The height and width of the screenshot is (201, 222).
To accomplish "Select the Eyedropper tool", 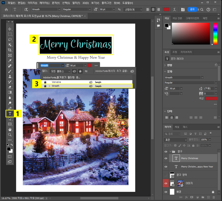I will click(10, 61).
